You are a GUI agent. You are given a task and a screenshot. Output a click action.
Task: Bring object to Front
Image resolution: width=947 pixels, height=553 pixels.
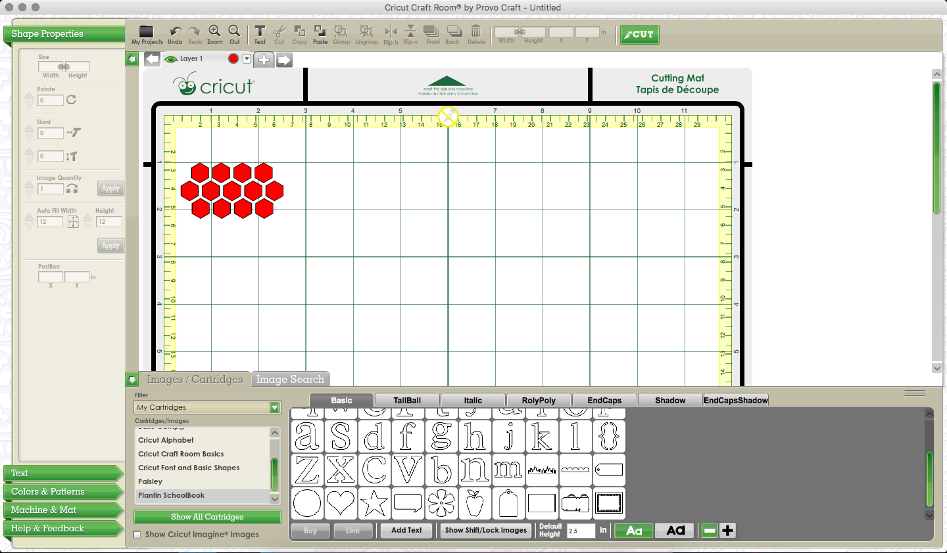(431, 31)
